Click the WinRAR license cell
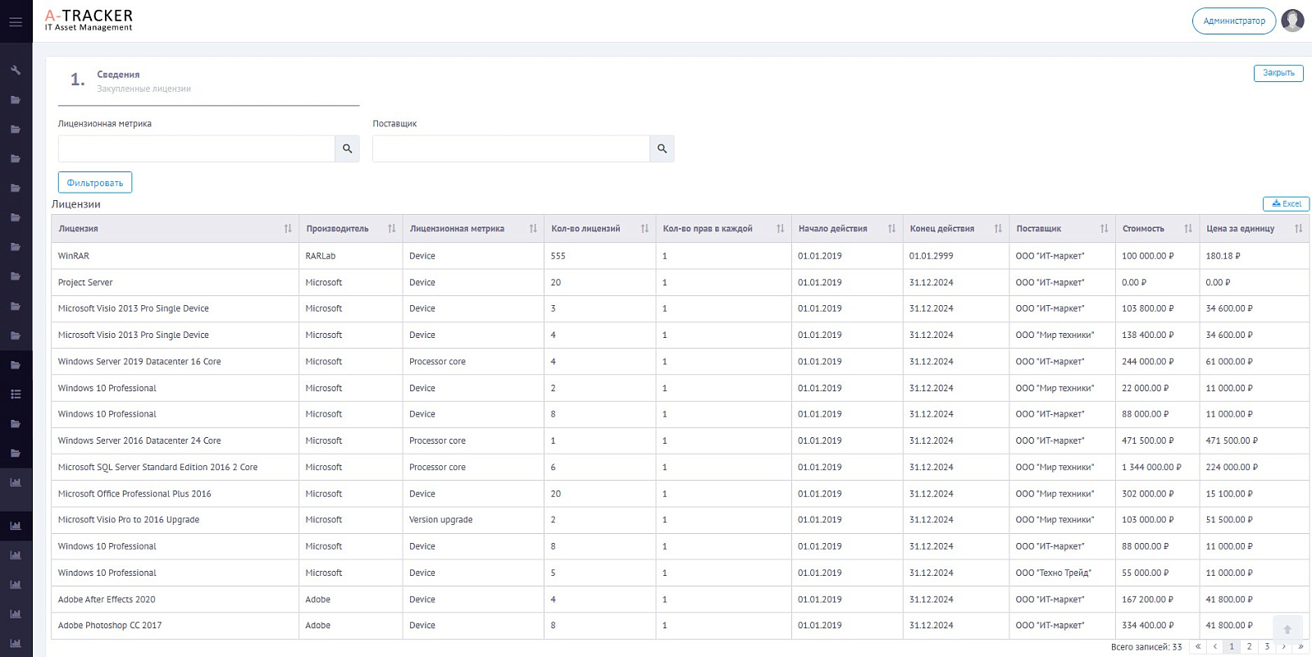This screenshot has height=657, width=1312. (x=175, y=256)
